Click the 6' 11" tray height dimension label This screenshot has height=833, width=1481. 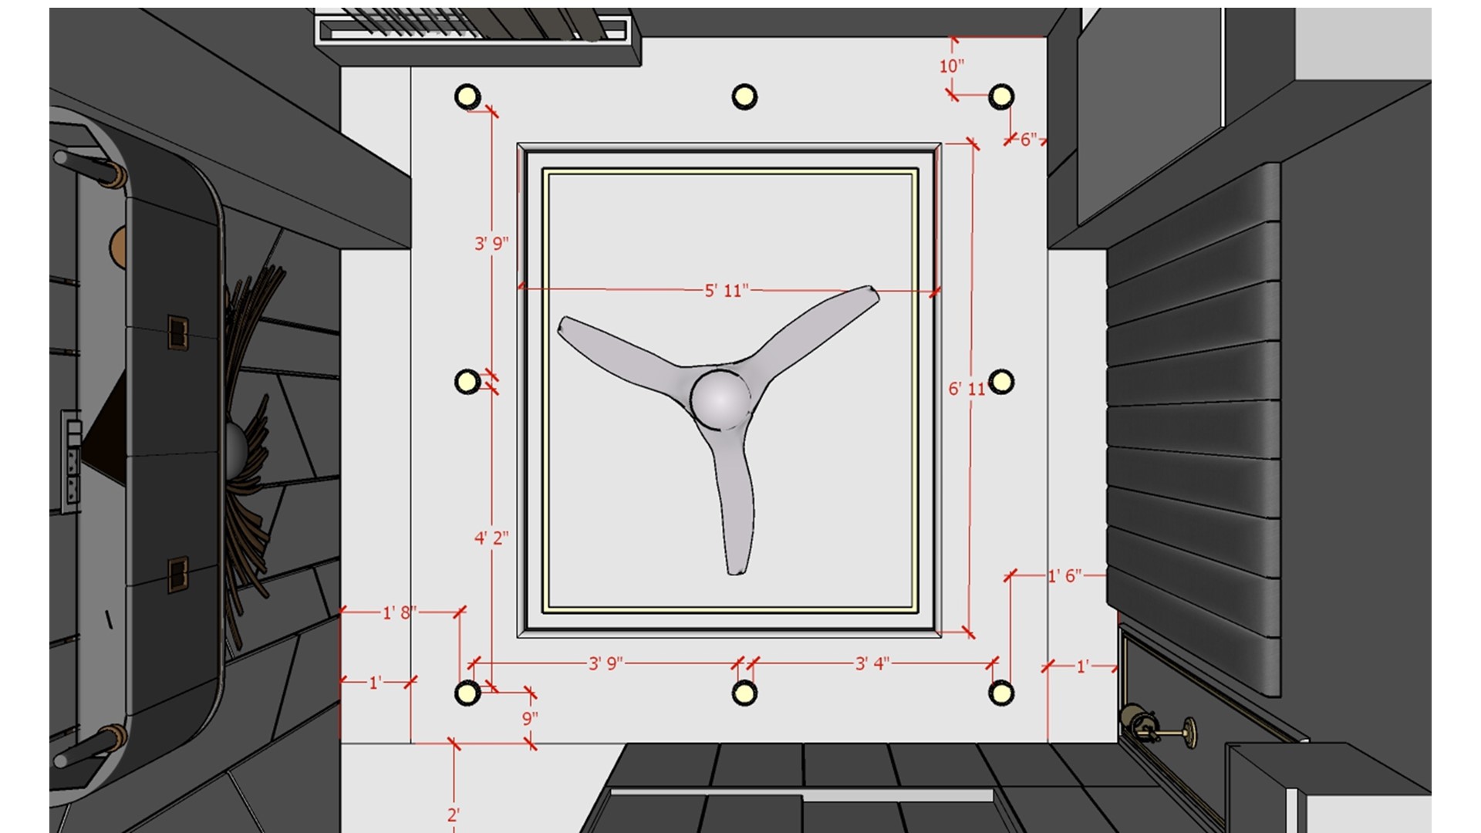click(968, 389)
